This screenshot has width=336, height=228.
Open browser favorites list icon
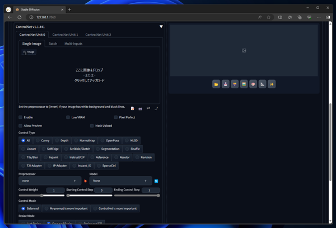click(290, 17)
